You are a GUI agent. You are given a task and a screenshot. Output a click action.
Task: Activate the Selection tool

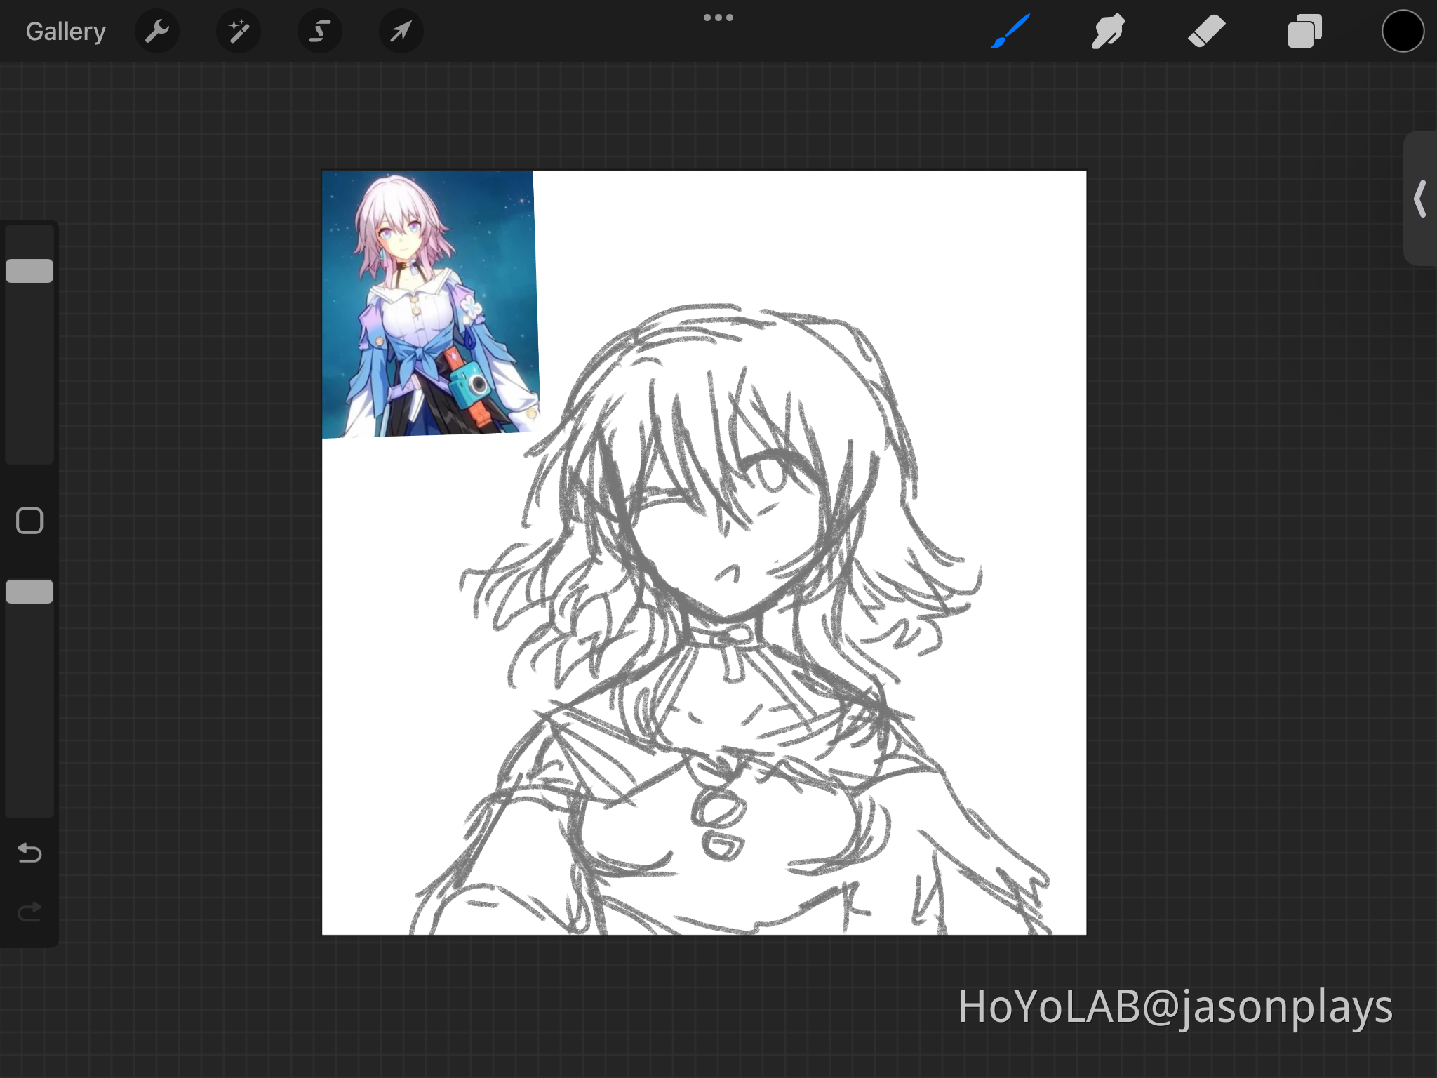(x=319, y=31)
